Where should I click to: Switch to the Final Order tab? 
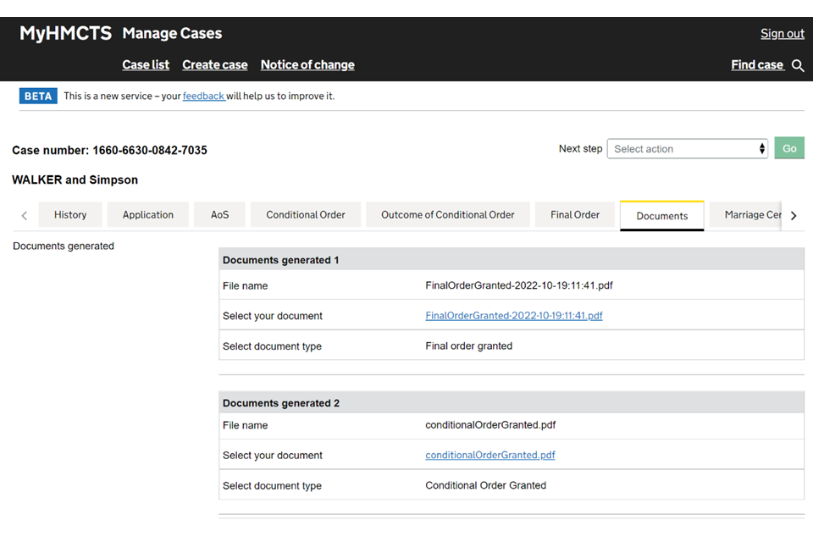[574, 215]
